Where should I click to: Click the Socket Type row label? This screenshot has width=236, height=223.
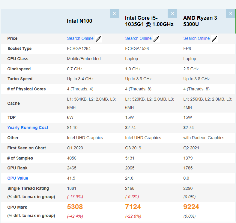[19, 49]
